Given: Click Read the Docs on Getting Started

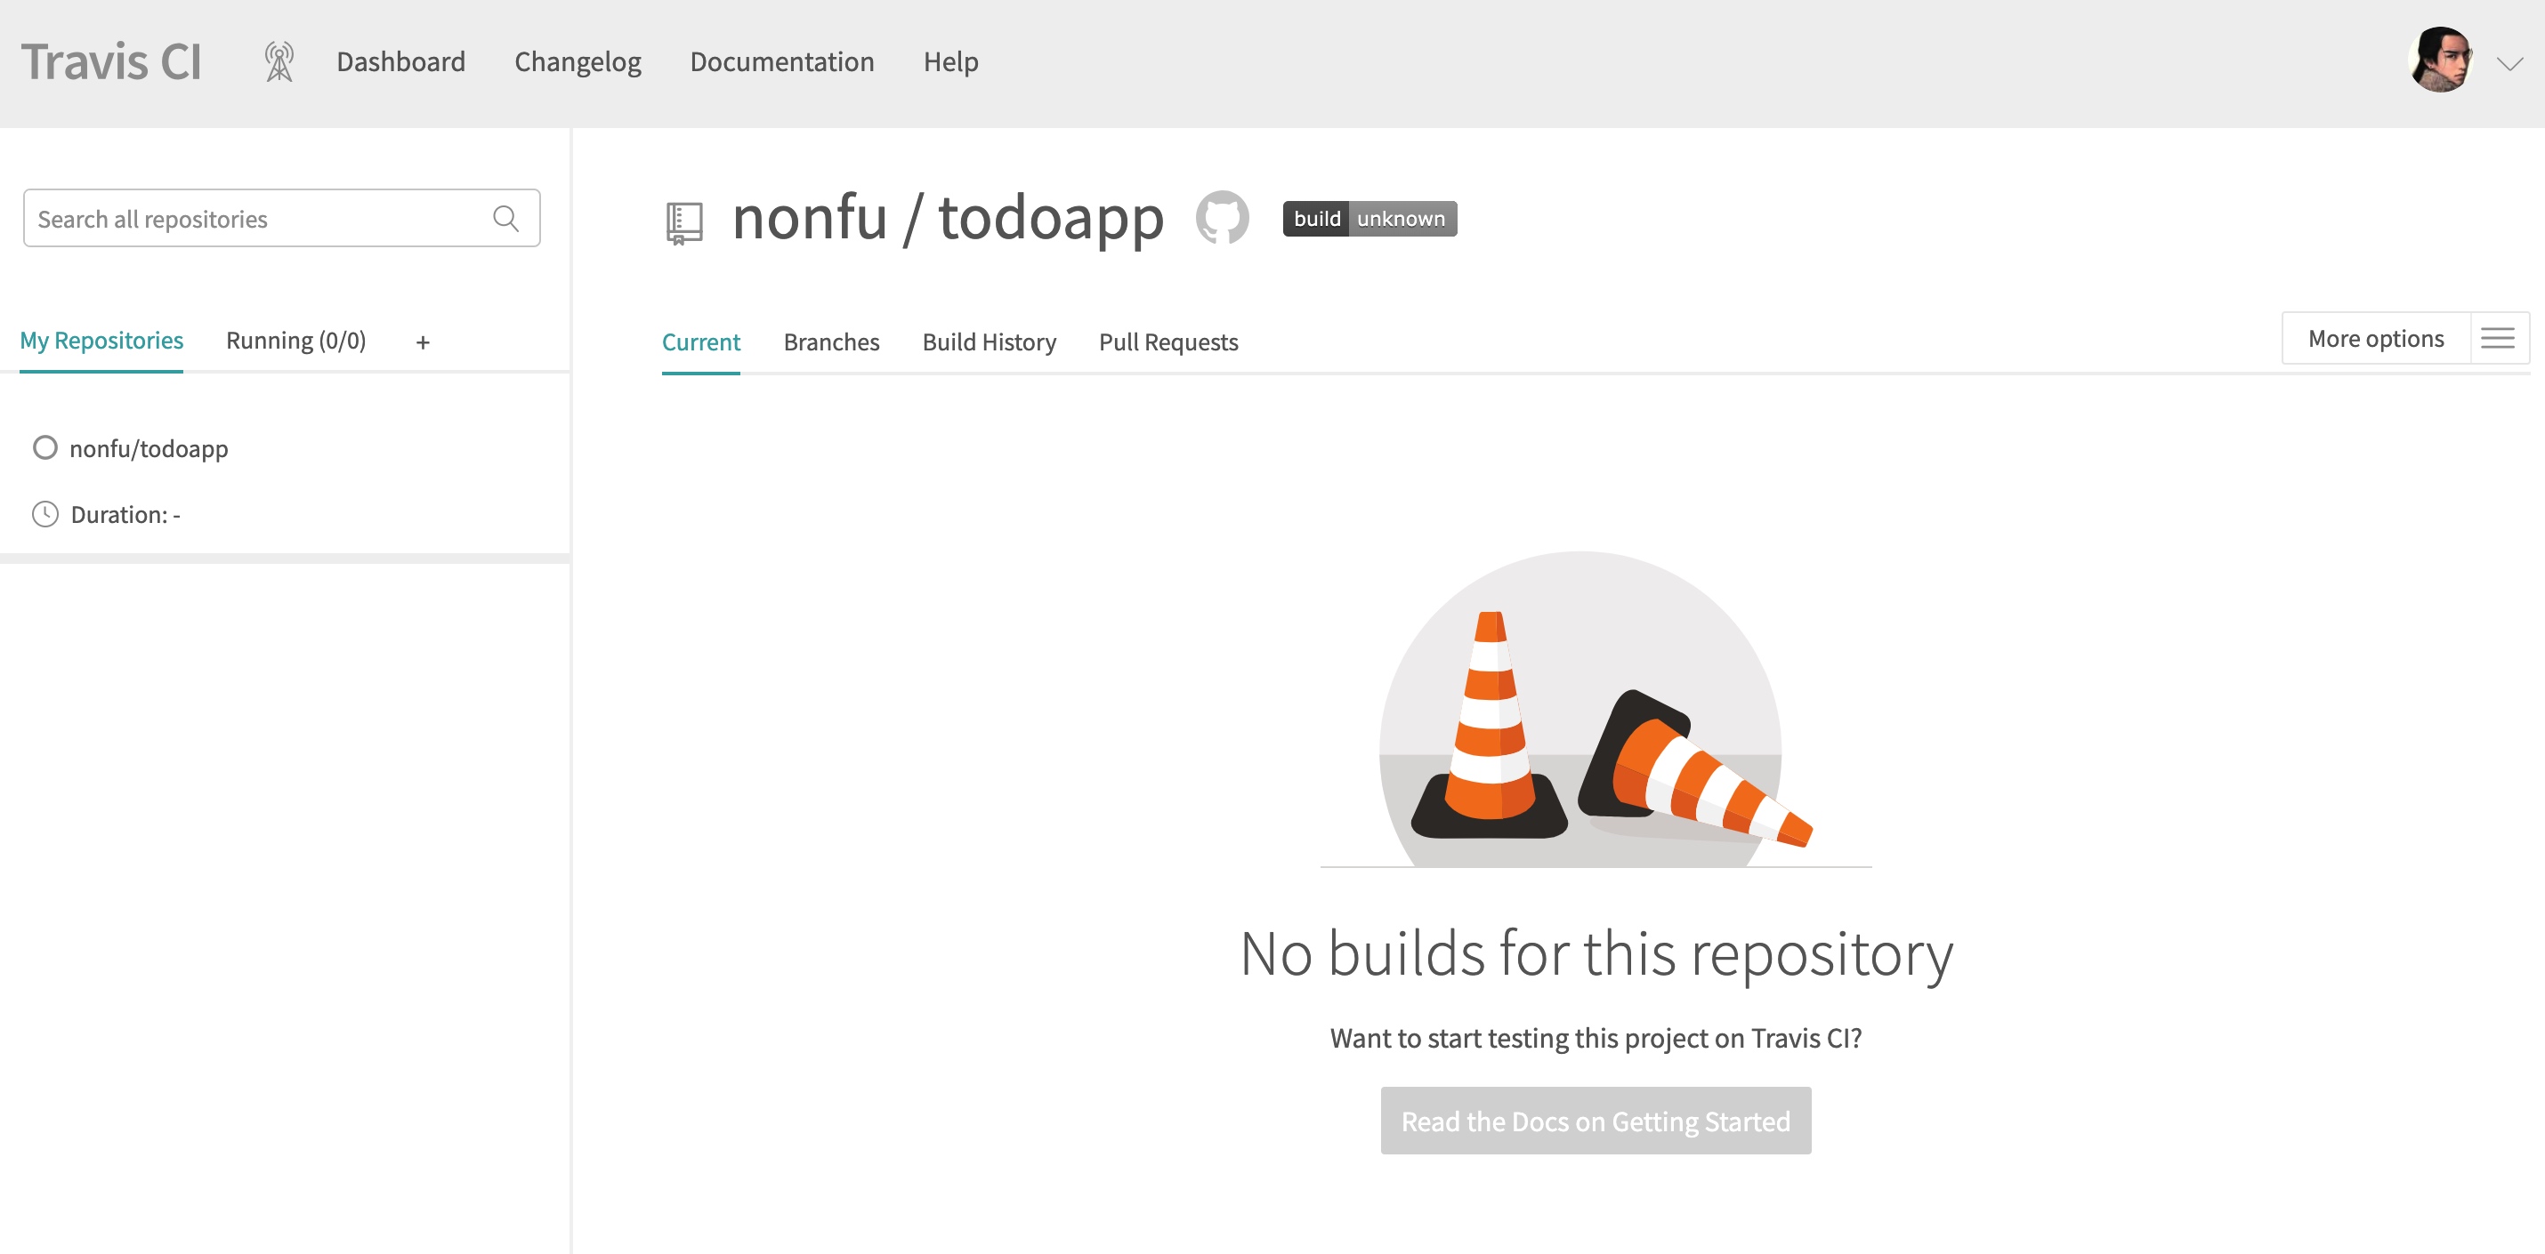Looking at the screenshot, I should point(1596,1121).
